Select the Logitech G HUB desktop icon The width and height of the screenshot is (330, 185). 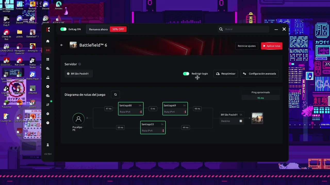pos(6,91)
